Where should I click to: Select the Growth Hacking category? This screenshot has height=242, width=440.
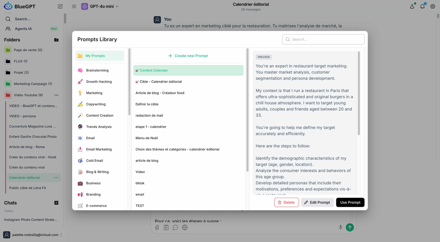99,82
